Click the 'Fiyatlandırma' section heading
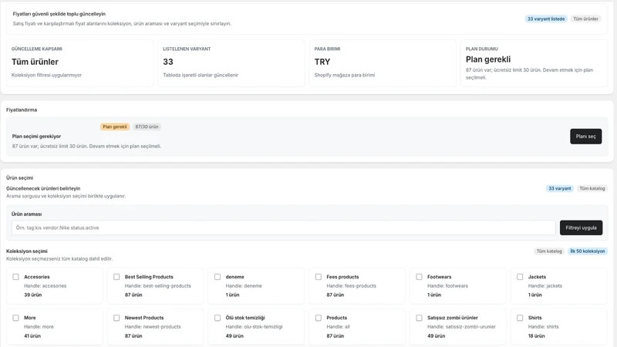Viewport: 617px width, 347px height. [x=22, y=109]
